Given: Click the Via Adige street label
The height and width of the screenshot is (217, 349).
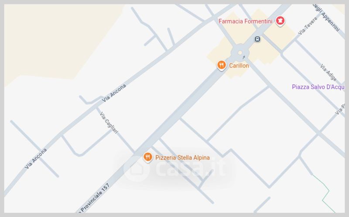Looking at the screenshot, I should coord(328,72).
